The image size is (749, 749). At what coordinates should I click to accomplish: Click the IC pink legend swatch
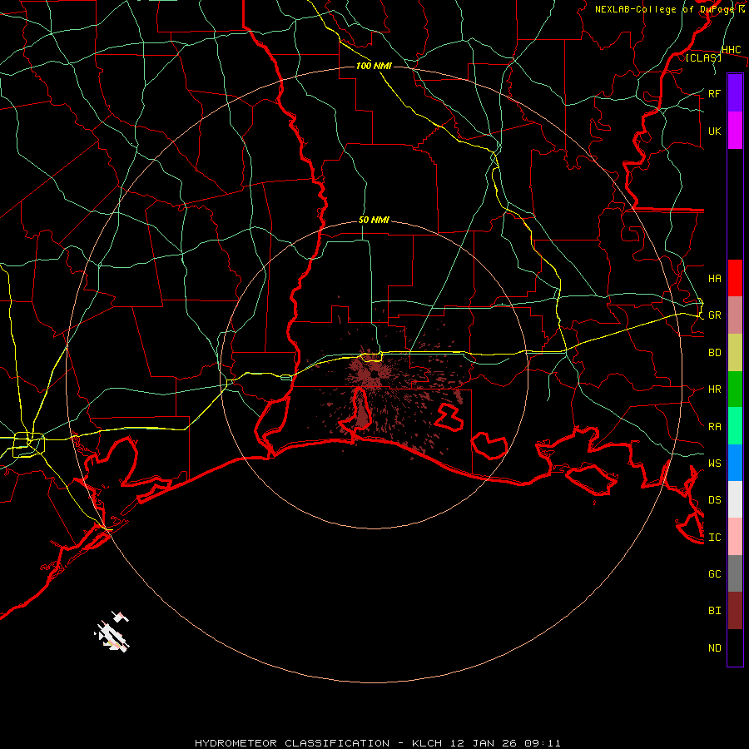click(735, 537)
